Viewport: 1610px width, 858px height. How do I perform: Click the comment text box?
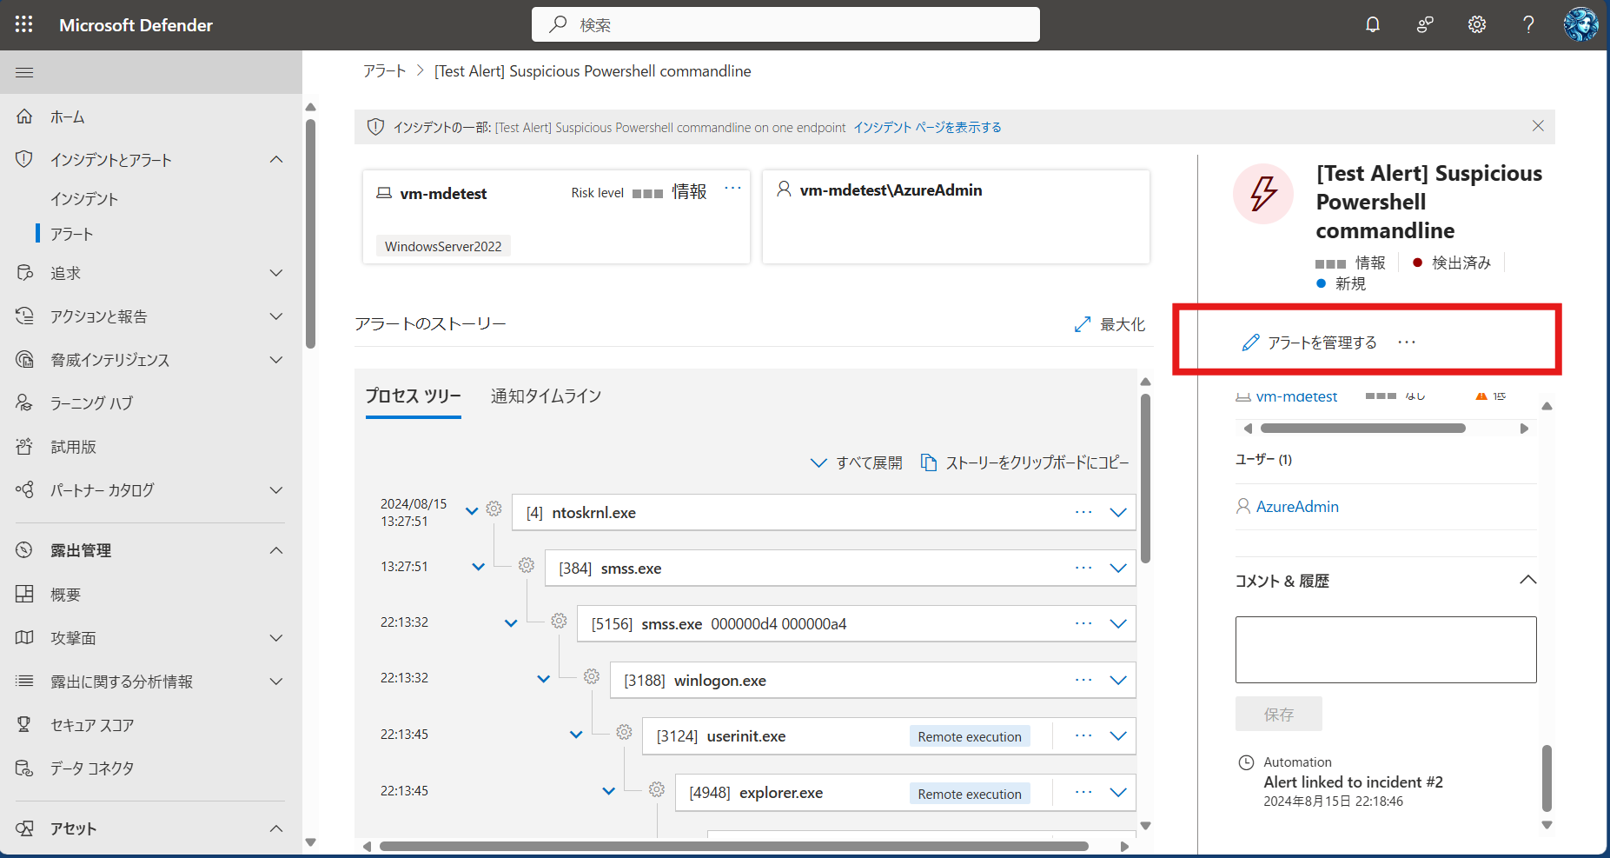1385,649
